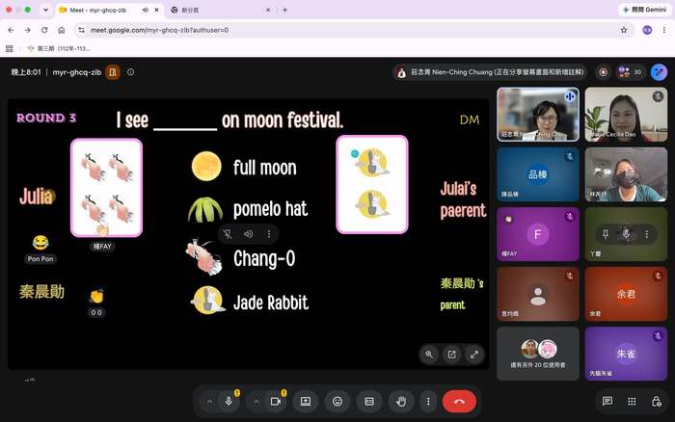Raise hand button
Screen dimensions: 675x422
tap(401, 402)
